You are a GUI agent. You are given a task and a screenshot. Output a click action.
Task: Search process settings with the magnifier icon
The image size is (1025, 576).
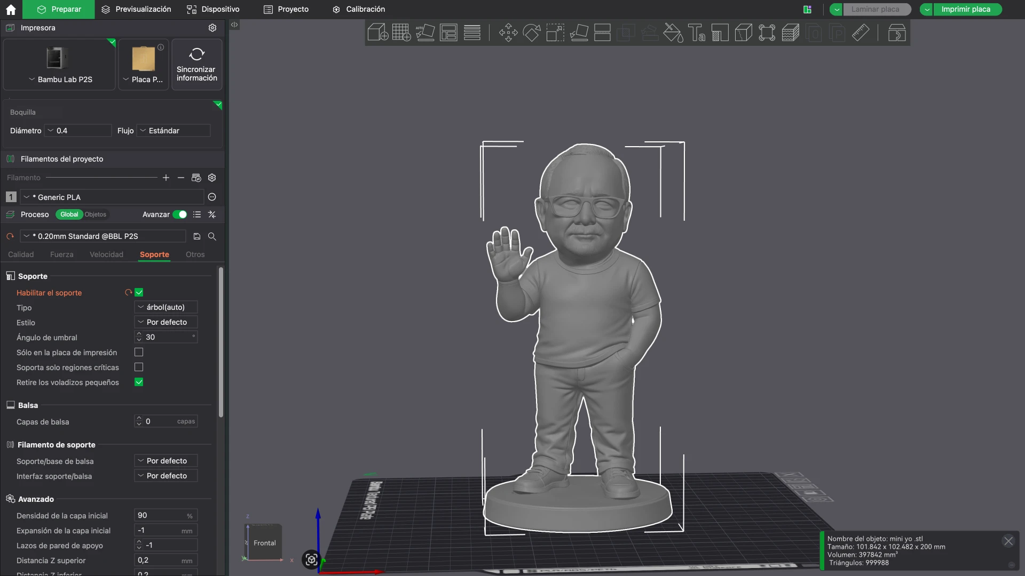tap(212, 236)
